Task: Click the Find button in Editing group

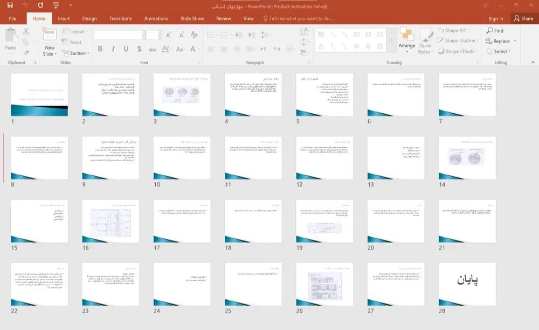Action: coord(495,31)
